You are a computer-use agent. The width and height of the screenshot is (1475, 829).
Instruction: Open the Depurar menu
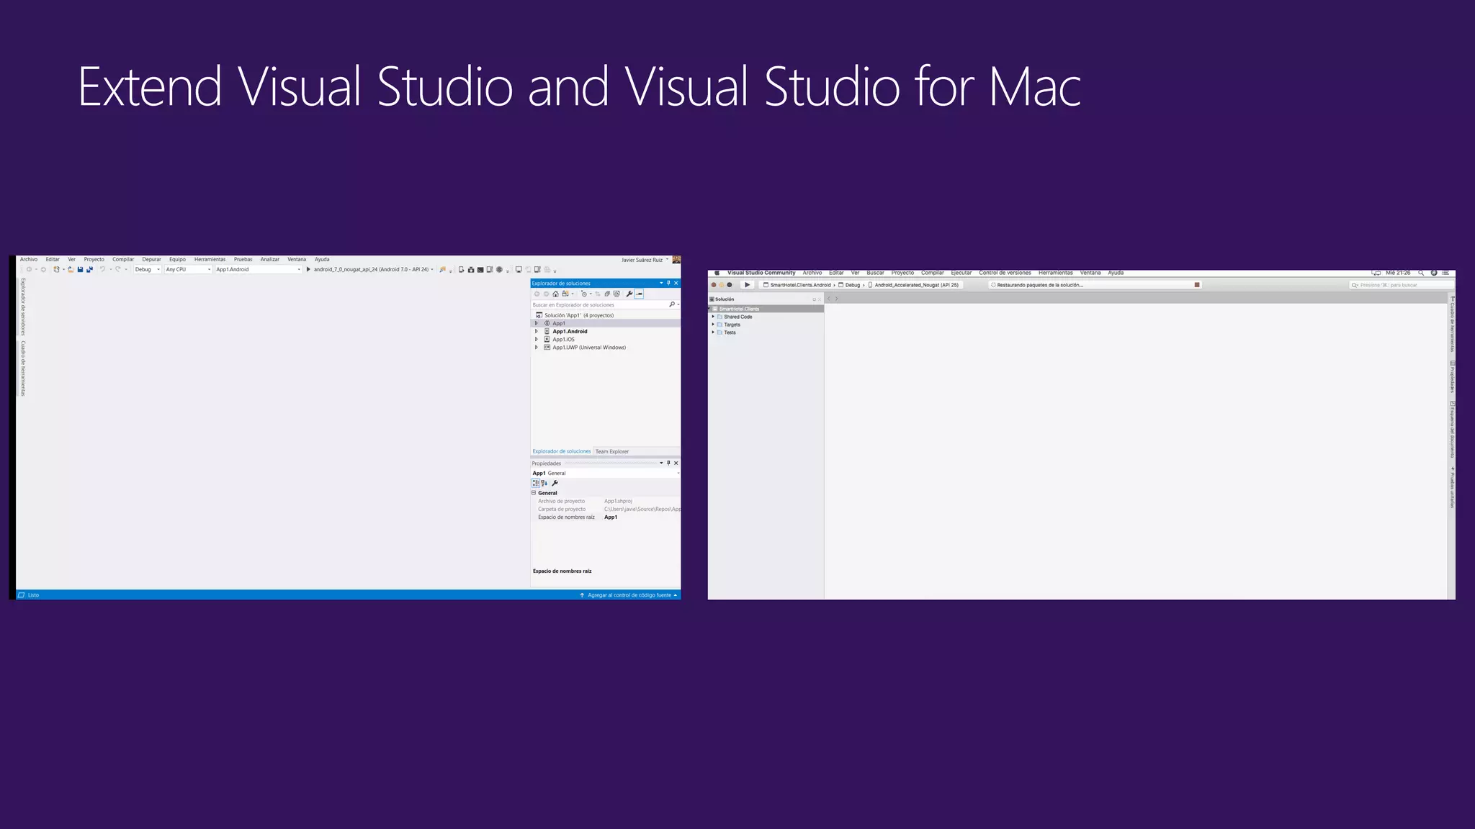[151, 260]
